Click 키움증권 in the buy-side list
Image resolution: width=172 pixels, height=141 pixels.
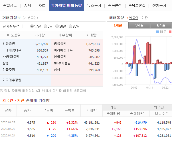click(60, 44)
